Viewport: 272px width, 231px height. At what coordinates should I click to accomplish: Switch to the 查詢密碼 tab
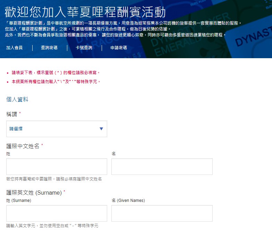click(49, 48)
